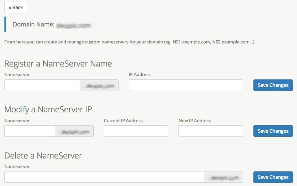The width and height of the screenshot is (297, 186).
Task: Click the Register a NameServer Name heading
Action: (x=58, y=63)
